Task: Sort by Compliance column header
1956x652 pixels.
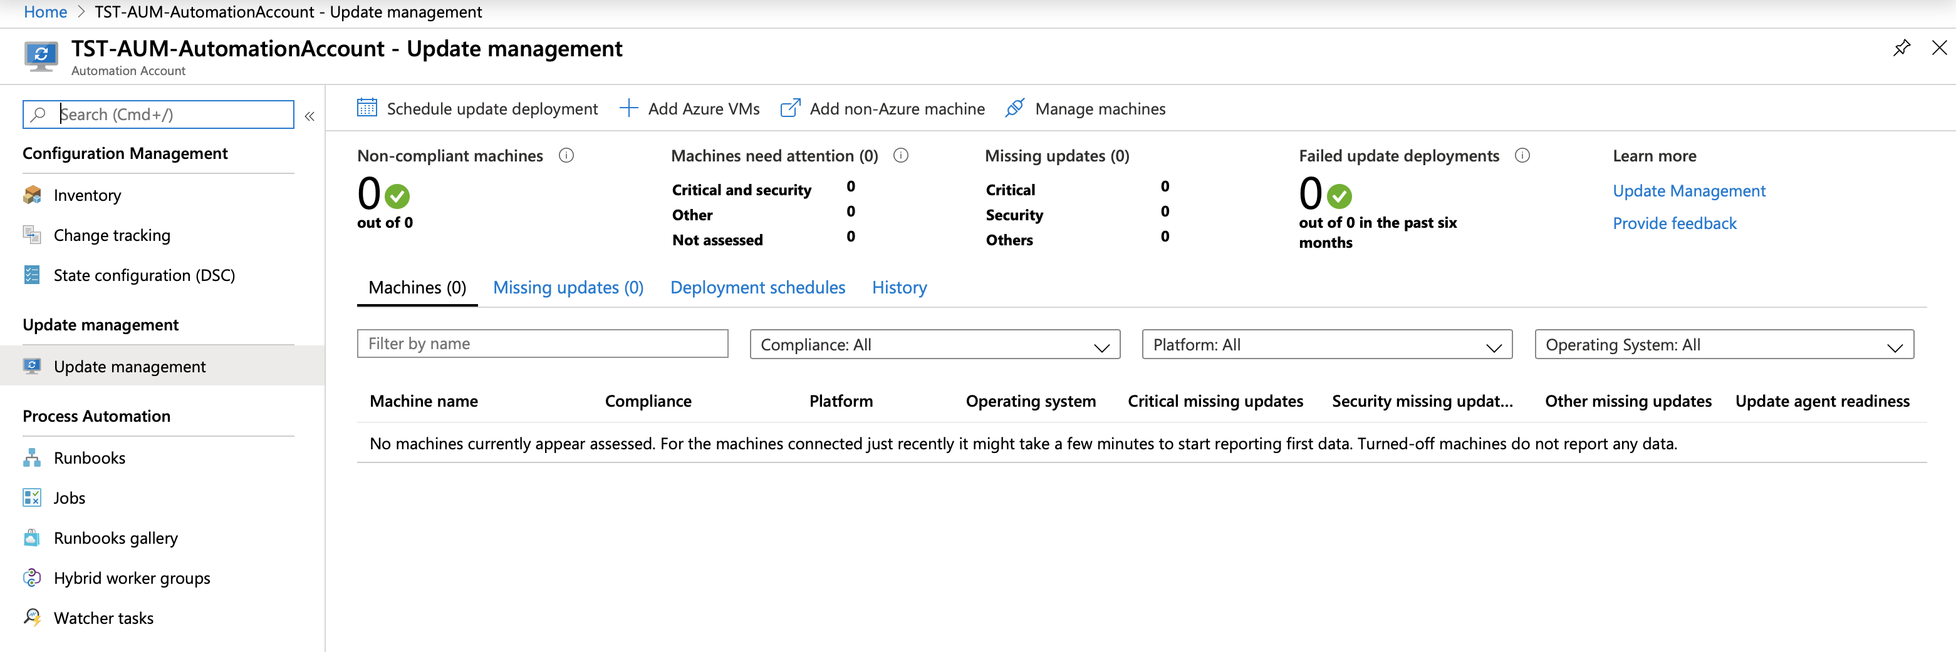Action: (648, 401)
